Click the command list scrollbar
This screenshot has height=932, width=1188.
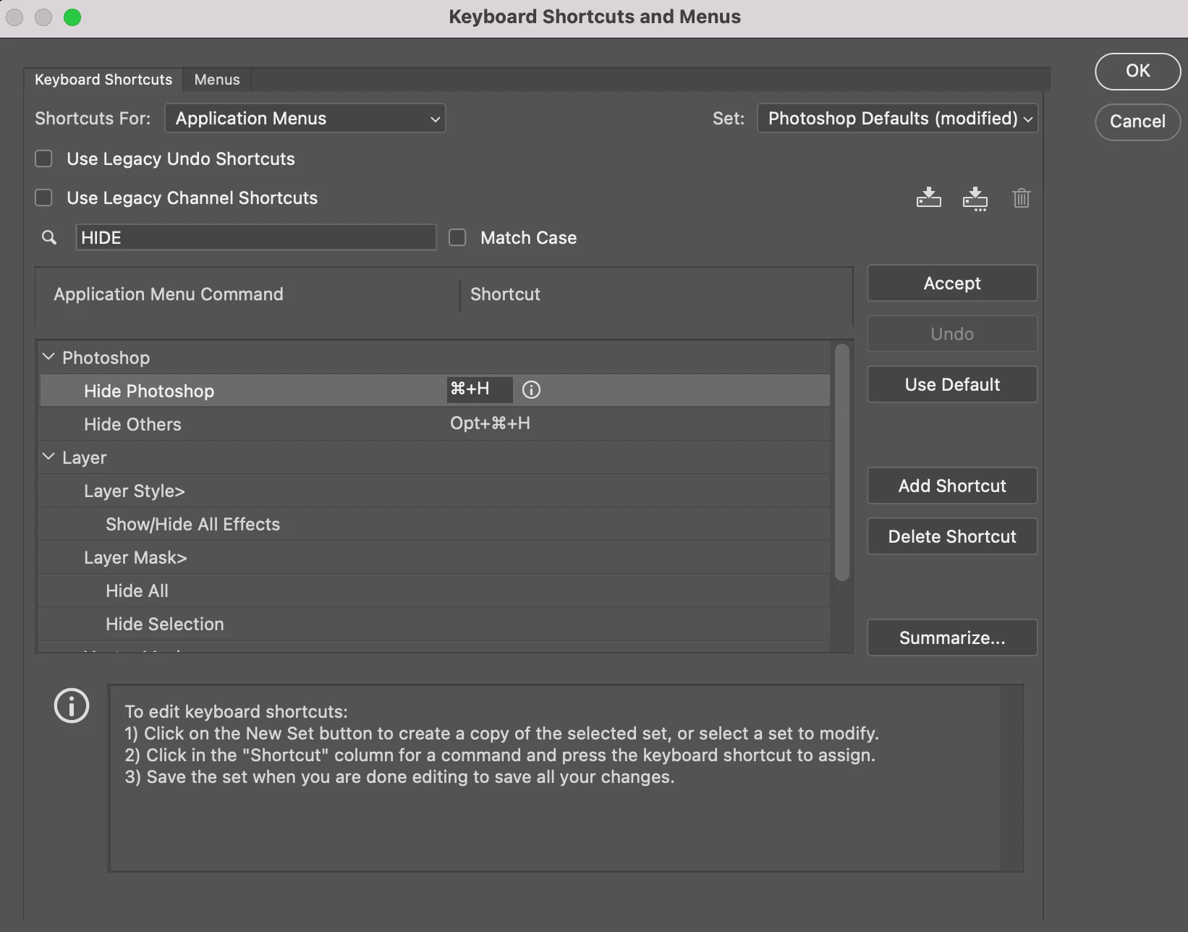tap(841, 462)
